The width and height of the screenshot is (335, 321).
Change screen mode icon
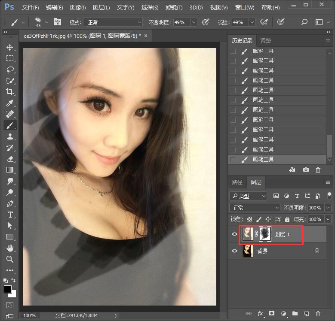point(9,316)
